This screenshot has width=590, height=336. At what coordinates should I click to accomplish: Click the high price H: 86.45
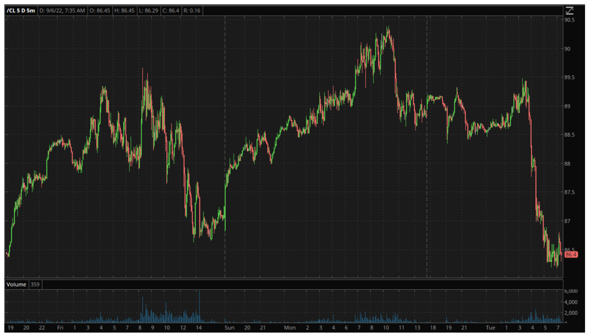tap(124, 11)
